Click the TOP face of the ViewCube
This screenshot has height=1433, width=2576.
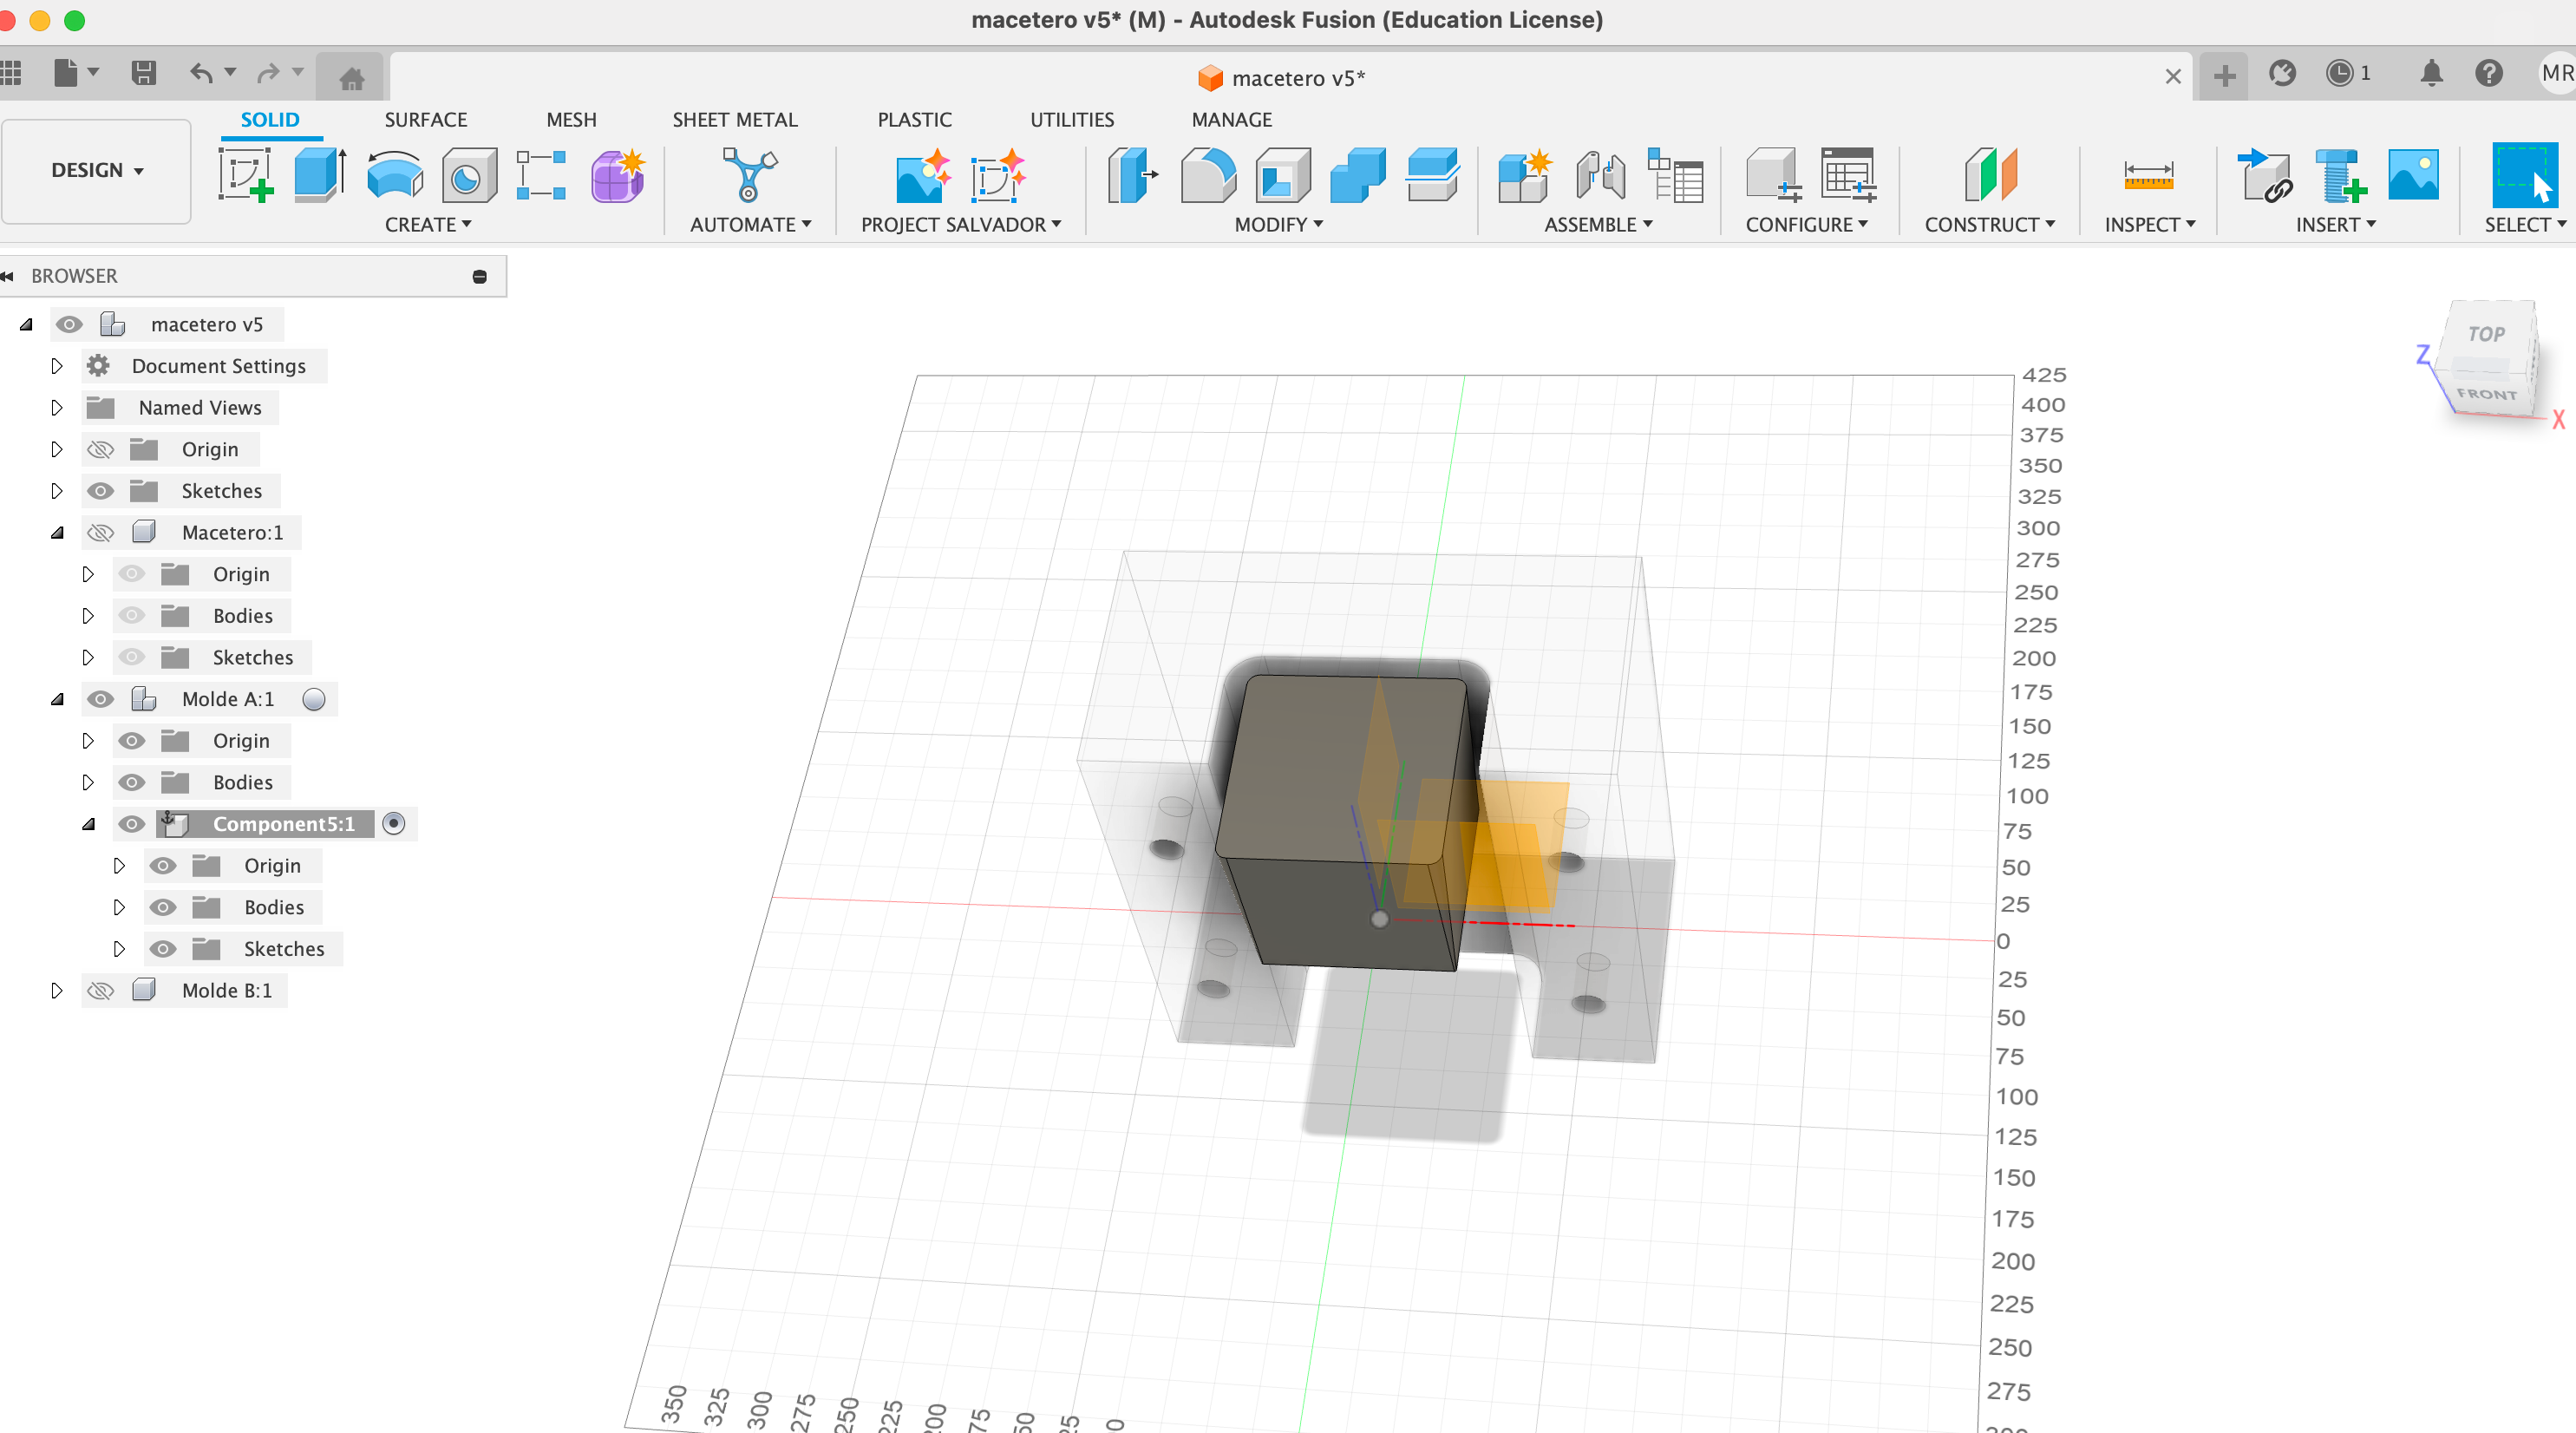(x=2486, y=335)
